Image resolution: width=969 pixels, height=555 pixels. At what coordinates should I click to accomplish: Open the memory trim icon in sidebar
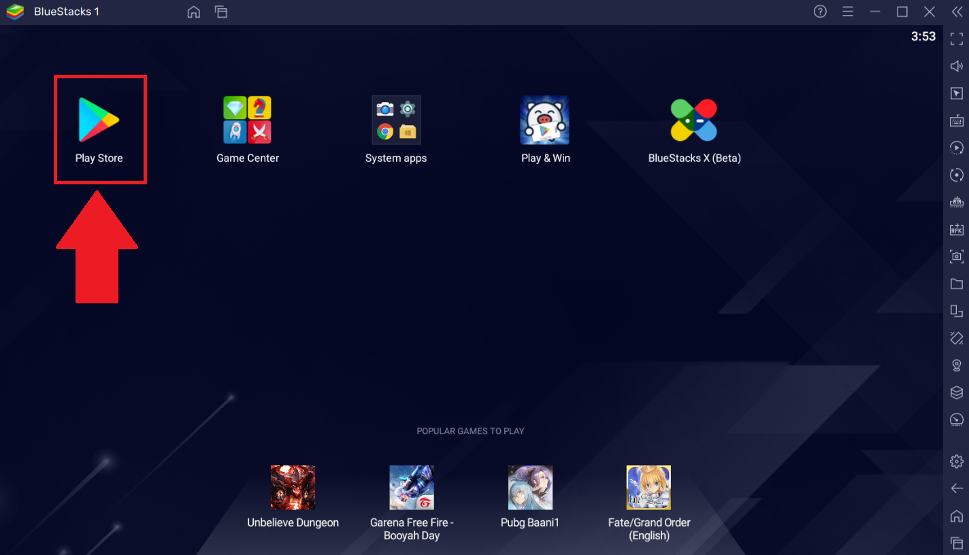point(957,202)
